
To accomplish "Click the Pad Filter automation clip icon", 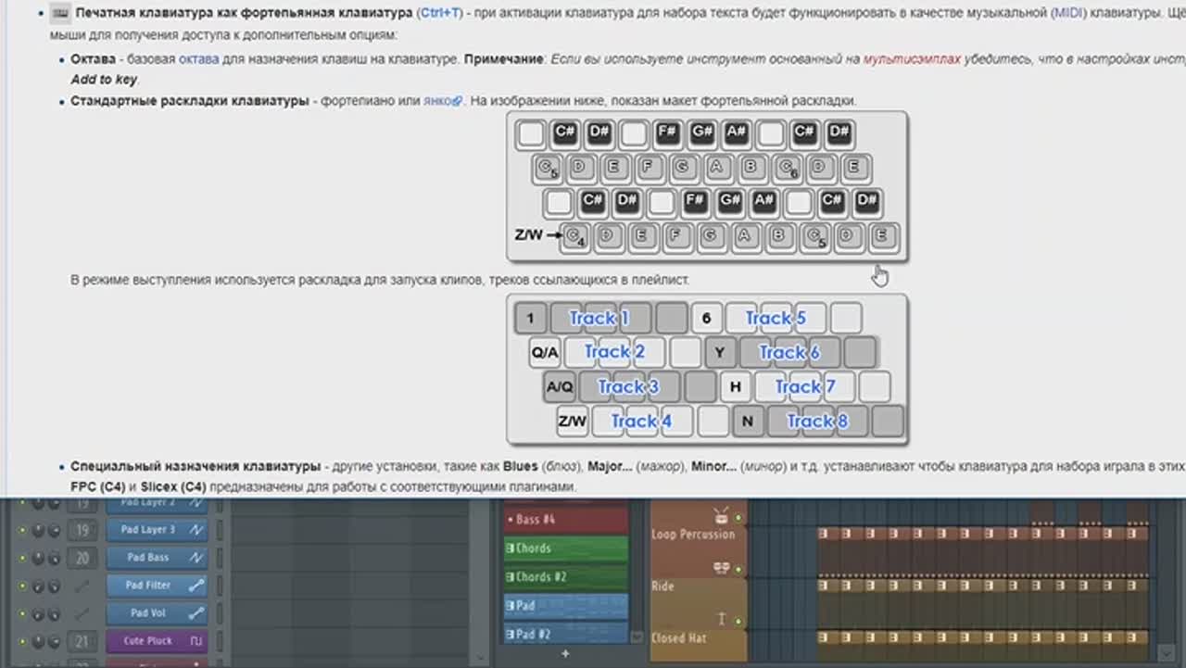I will tap(196, 586).
